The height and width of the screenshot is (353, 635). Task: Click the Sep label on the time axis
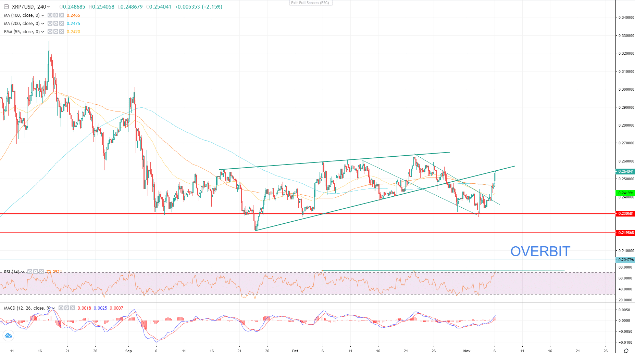pyautogui.click(x=128, y=351)
